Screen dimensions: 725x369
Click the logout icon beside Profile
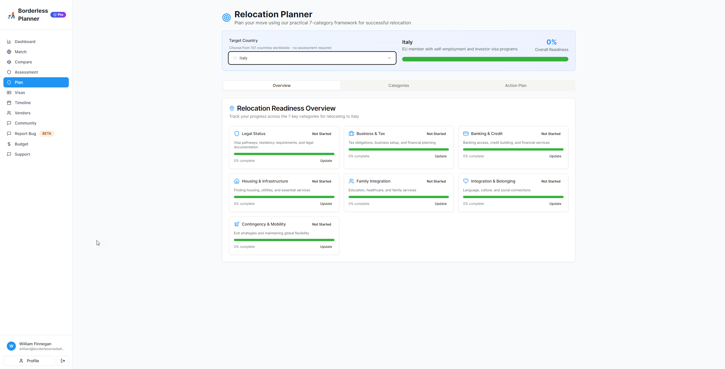click(x=63, y=361)
